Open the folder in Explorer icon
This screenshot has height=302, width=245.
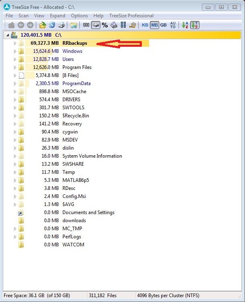[73, 25]
